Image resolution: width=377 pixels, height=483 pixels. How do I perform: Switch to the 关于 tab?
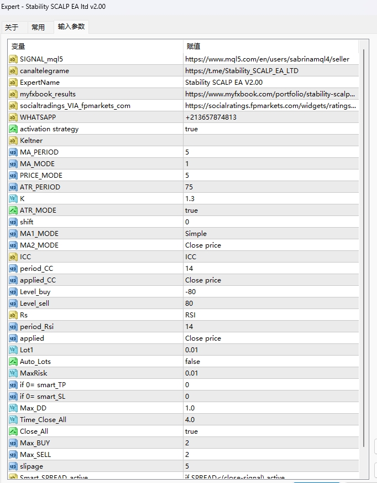point(12,27)
